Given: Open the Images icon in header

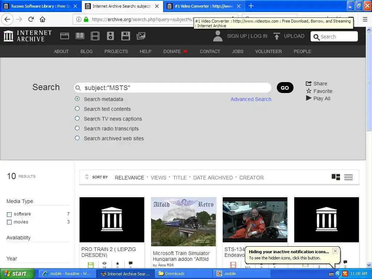Looking at the screenshot, I should pos(141,36).
